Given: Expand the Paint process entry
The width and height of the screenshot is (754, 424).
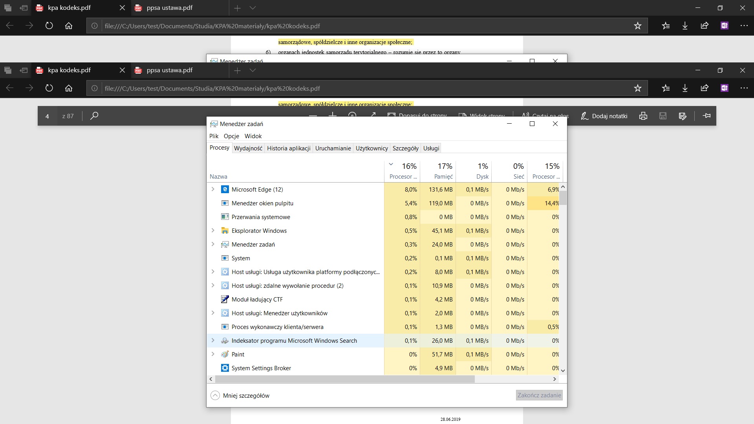Looking at the screenshot, I should point(213,354).
